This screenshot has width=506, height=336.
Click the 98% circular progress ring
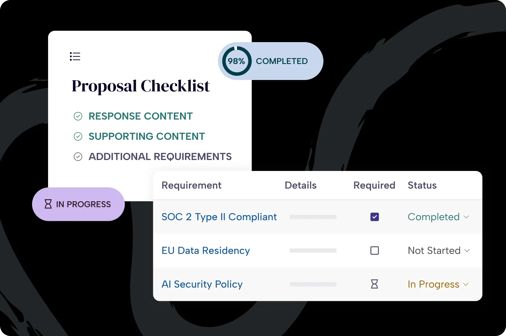tap(236, 61)
